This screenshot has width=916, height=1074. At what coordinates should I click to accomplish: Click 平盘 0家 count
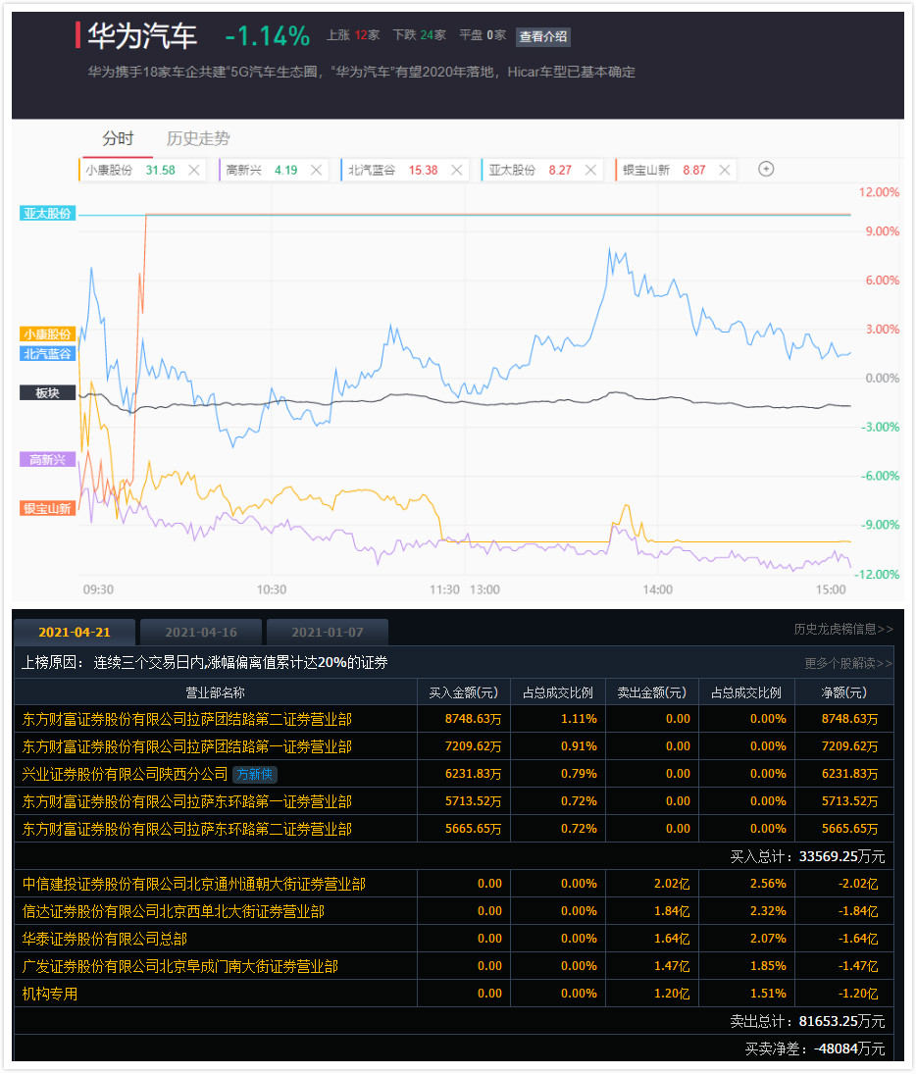click(x=483, y=35)
